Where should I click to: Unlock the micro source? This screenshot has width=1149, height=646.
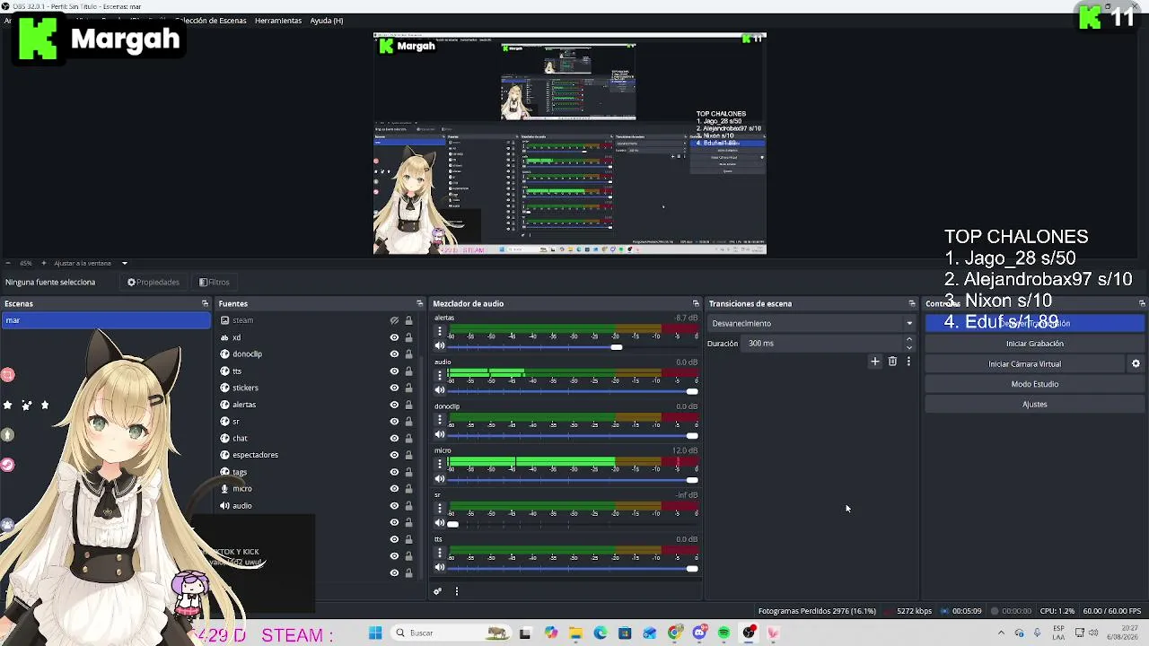point(408,489)
